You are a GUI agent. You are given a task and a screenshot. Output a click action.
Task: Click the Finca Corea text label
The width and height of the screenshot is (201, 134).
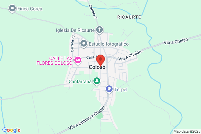click(30, 9)
